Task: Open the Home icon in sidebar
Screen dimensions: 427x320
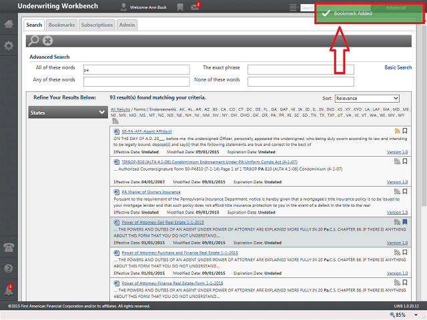Action: [9, 24]
